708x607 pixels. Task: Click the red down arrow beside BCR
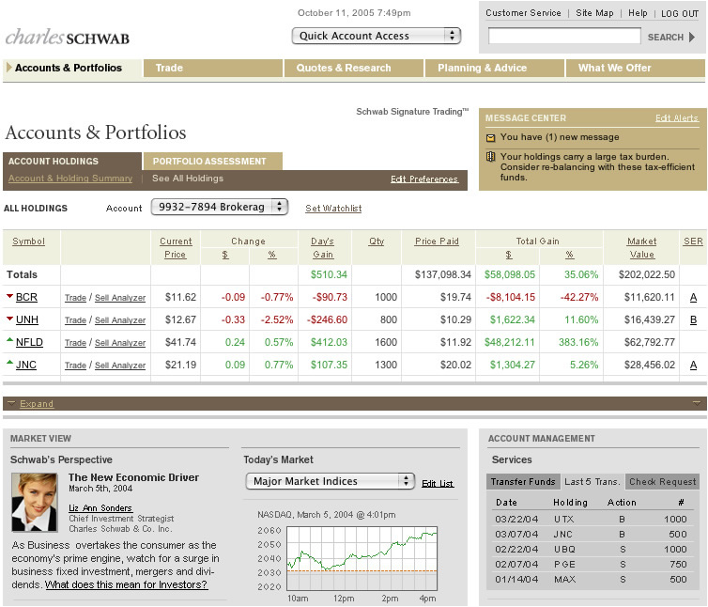pos(9,296)
